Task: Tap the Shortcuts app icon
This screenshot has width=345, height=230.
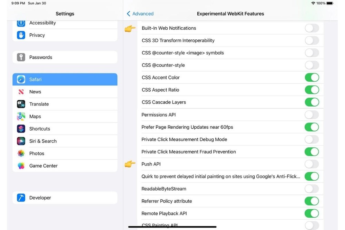Action: [x=21, y=129]
